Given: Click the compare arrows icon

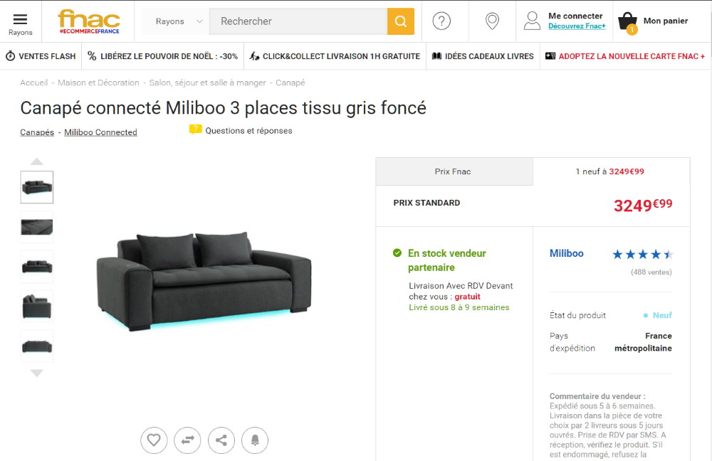Looking at the screenshot, I should coord(187,440).
